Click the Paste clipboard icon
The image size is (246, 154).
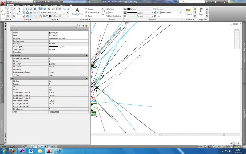201,11
